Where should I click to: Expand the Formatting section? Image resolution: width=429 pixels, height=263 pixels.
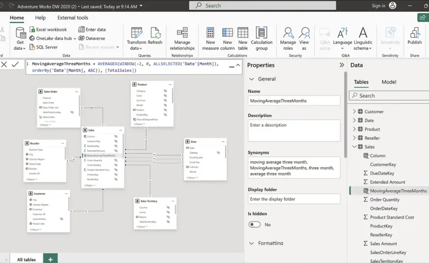pyautogui.click(x=252, y=243)
